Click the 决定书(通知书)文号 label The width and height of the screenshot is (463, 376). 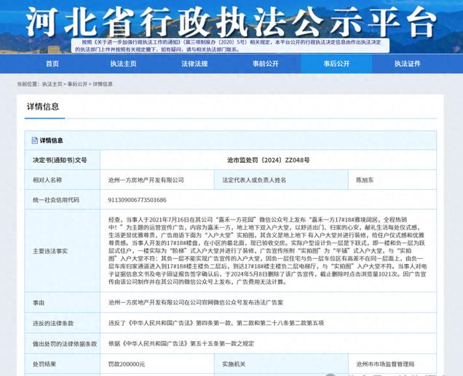pyautogui.click(x=60, y=160)
